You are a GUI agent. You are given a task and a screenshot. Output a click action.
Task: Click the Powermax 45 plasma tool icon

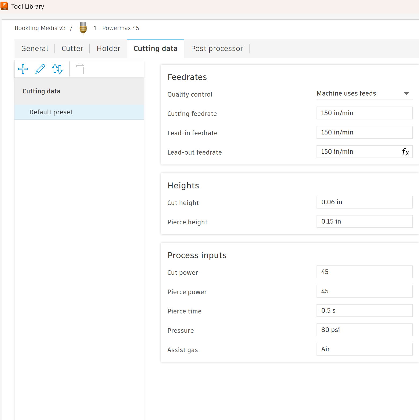tap(83, 28)
